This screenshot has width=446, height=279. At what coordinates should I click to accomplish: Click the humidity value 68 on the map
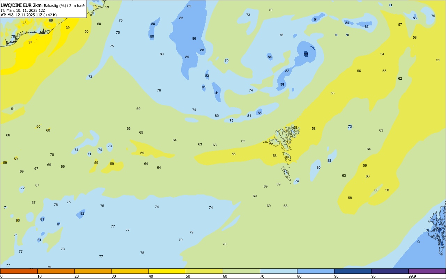click(285, 206)
